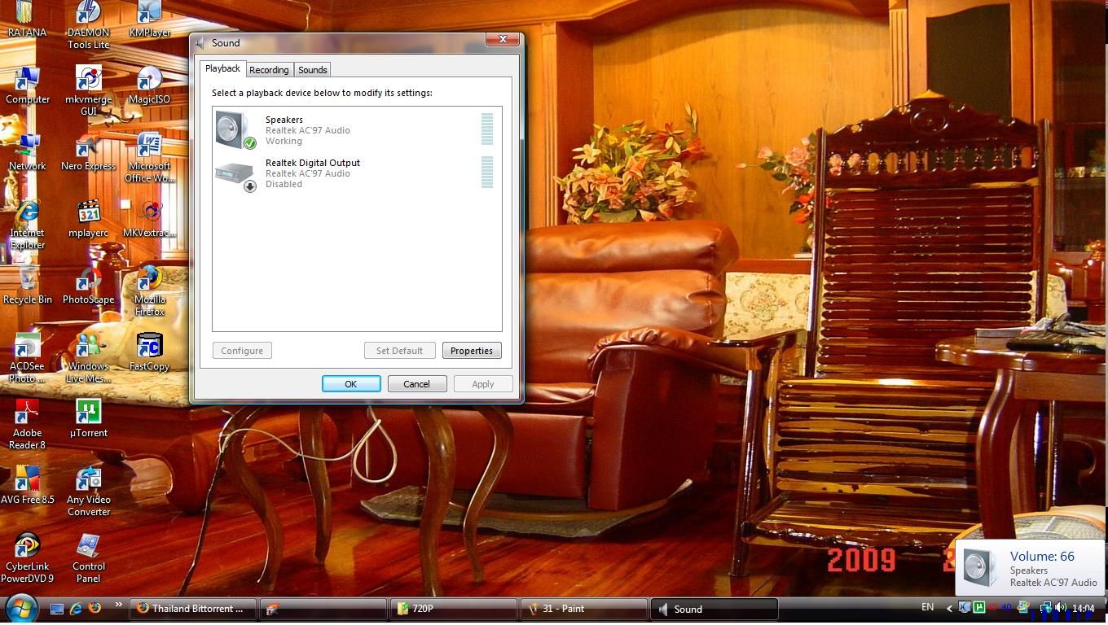
Task: Click the µTorrent tray icon
Action: pos(978,607)
